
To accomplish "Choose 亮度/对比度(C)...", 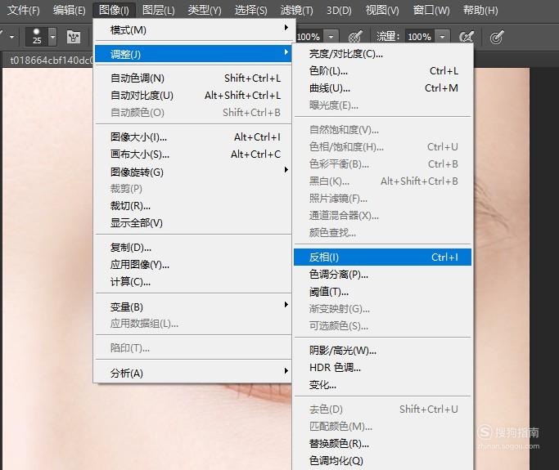I will tap(382, 54).
